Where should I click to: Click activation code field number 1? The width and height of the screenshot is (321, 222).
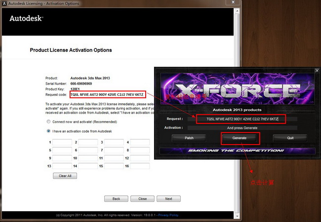click(x=62, y=142)
